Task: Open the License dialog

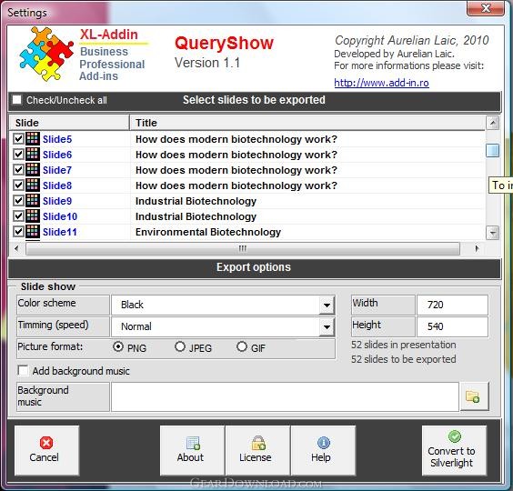Action: 257,450
